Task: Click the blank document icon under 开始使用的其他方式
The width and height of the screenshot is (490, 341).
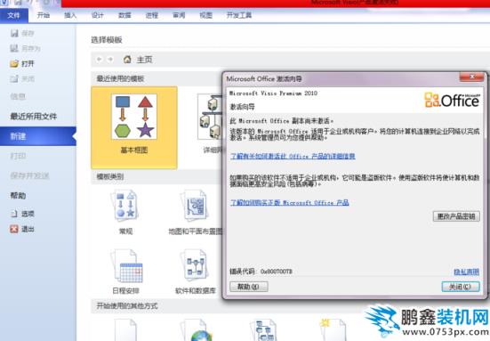Action: click(x=125, y=330)
